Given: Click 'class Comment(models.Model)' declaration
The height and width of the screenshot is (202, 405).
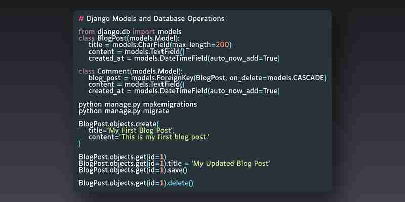Looking at the screenshot, I should click(x=131, y=71).
